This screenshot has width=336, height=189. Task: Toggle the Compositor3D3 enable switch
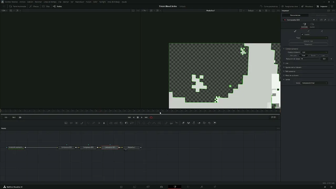coord(285,20)
